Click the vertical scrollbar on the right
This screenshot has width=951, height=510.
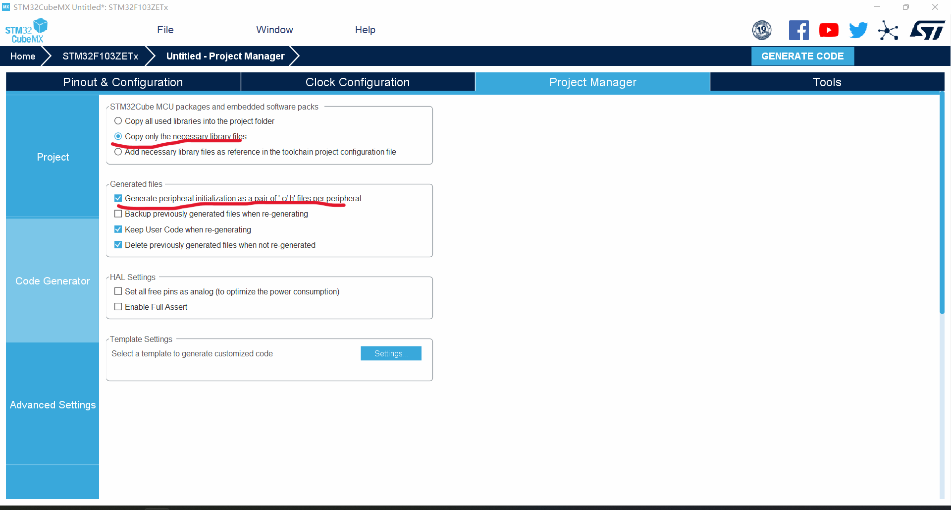click(942, 203)
